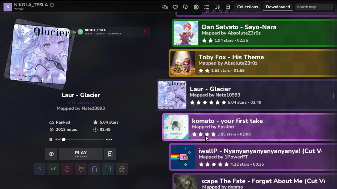Screen dimensions: 337x189
Task: Add Glacier to a collection via bookmark button
Action: pos(110,154)
